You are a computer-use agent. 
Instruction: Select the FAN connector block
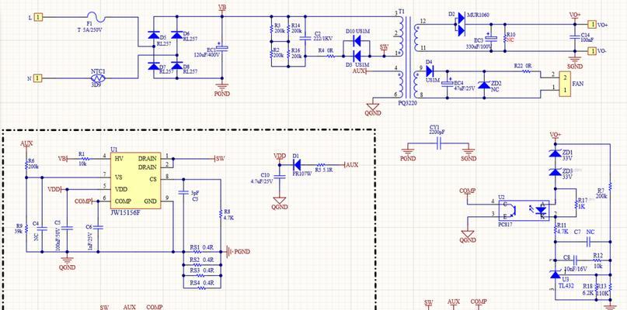(564, 84)
